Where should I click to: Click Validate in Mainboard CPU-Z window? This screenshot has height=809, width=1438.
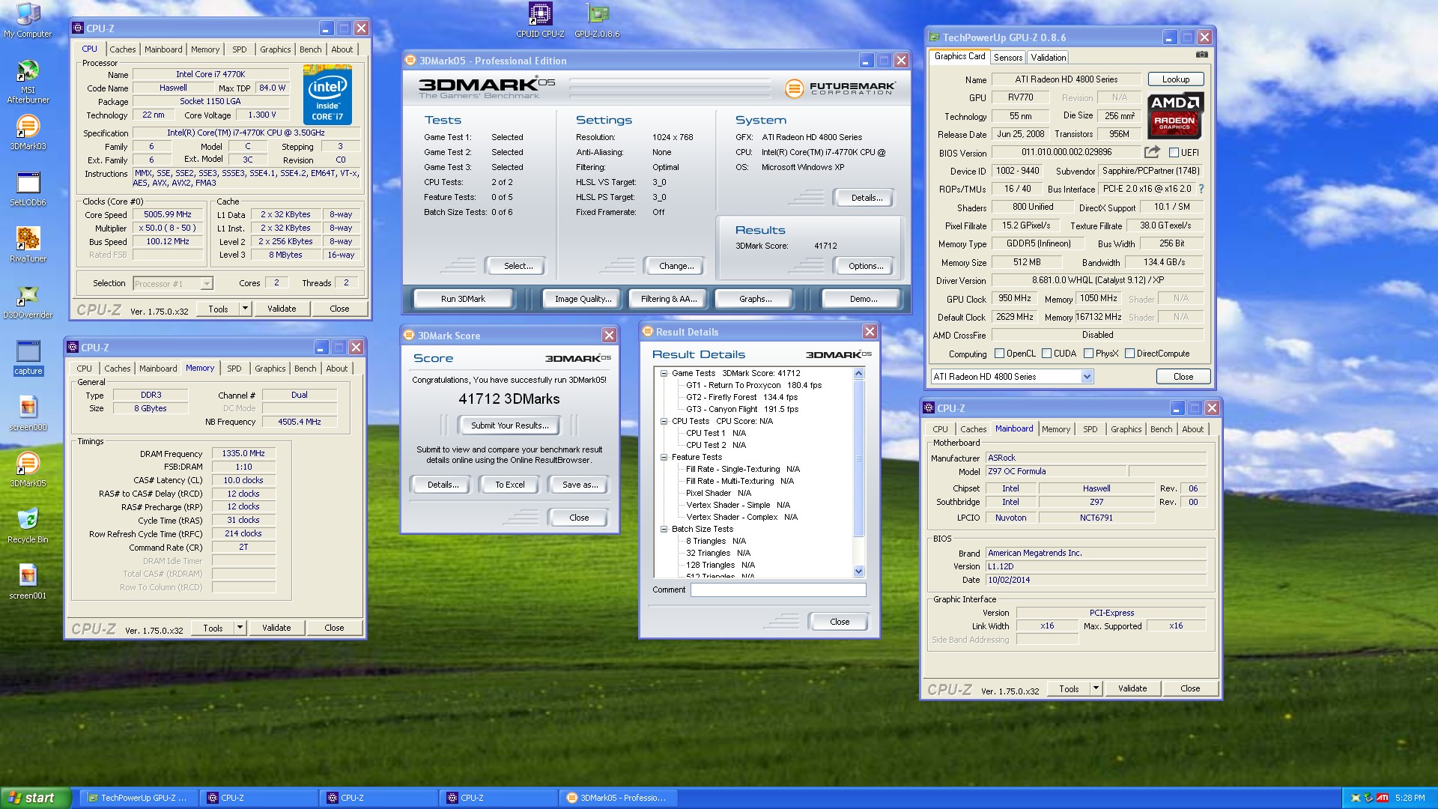pyautogui.click(x=1132, y=688)
